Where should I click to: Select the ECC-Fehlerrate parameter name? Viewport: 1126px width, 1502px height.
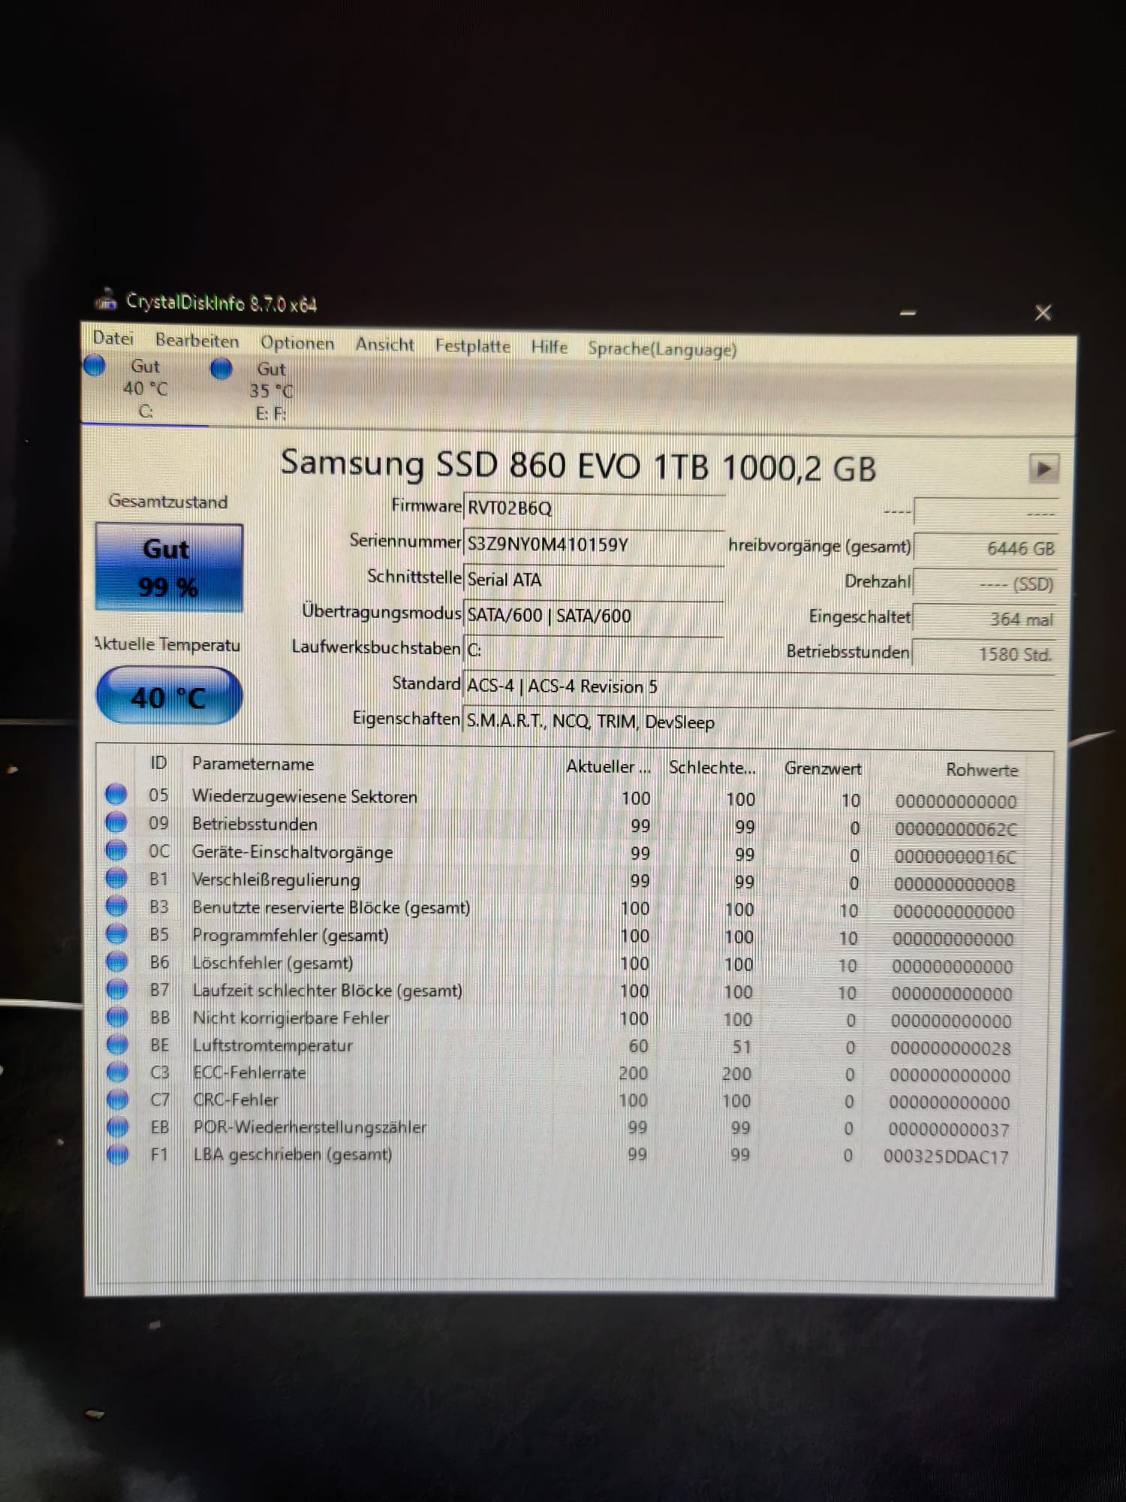tap(249, 1072)
